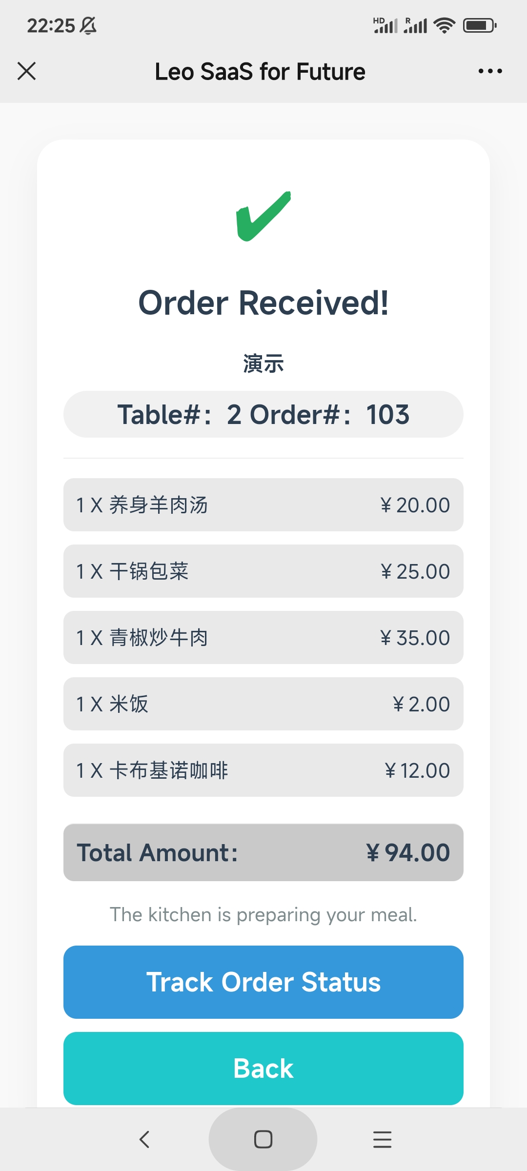Tap the green checkmark success icon
This screenshot has width=527, height=1171.
tap(263, 216)
